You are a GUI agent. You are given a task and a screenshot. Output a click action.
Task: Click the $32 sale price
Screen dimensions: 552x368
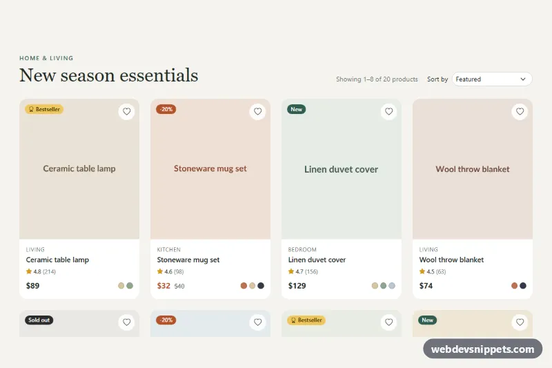[164, 286]
